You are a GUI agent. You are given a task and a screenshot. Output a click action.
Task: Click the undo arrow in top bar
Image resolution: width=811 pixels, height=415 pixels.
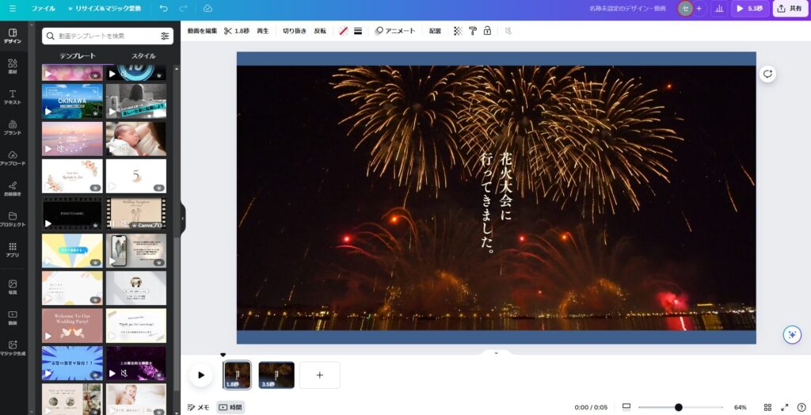tap(163, 9)
